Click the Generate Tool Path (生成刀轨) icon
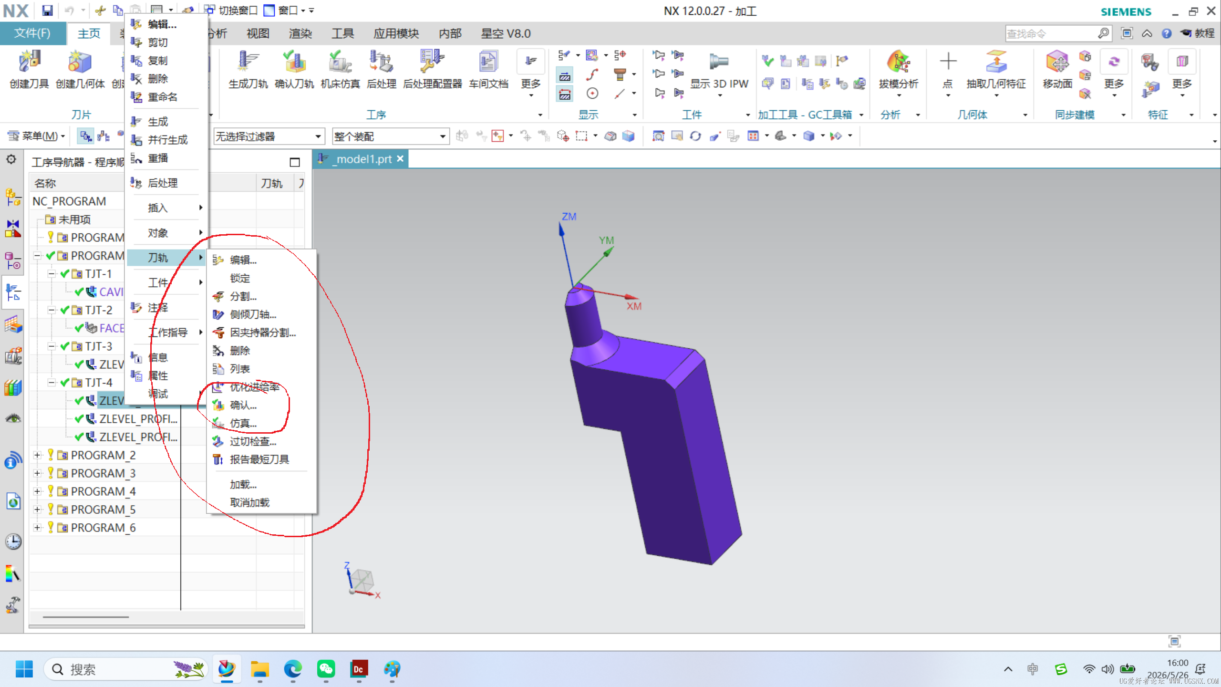The width and height of the screenshot is (1221, 687). pos(248,62)
